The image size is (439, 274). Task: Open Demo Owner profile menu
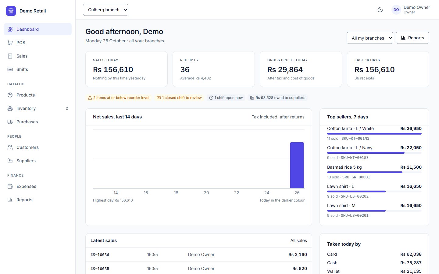pos(411,10)
